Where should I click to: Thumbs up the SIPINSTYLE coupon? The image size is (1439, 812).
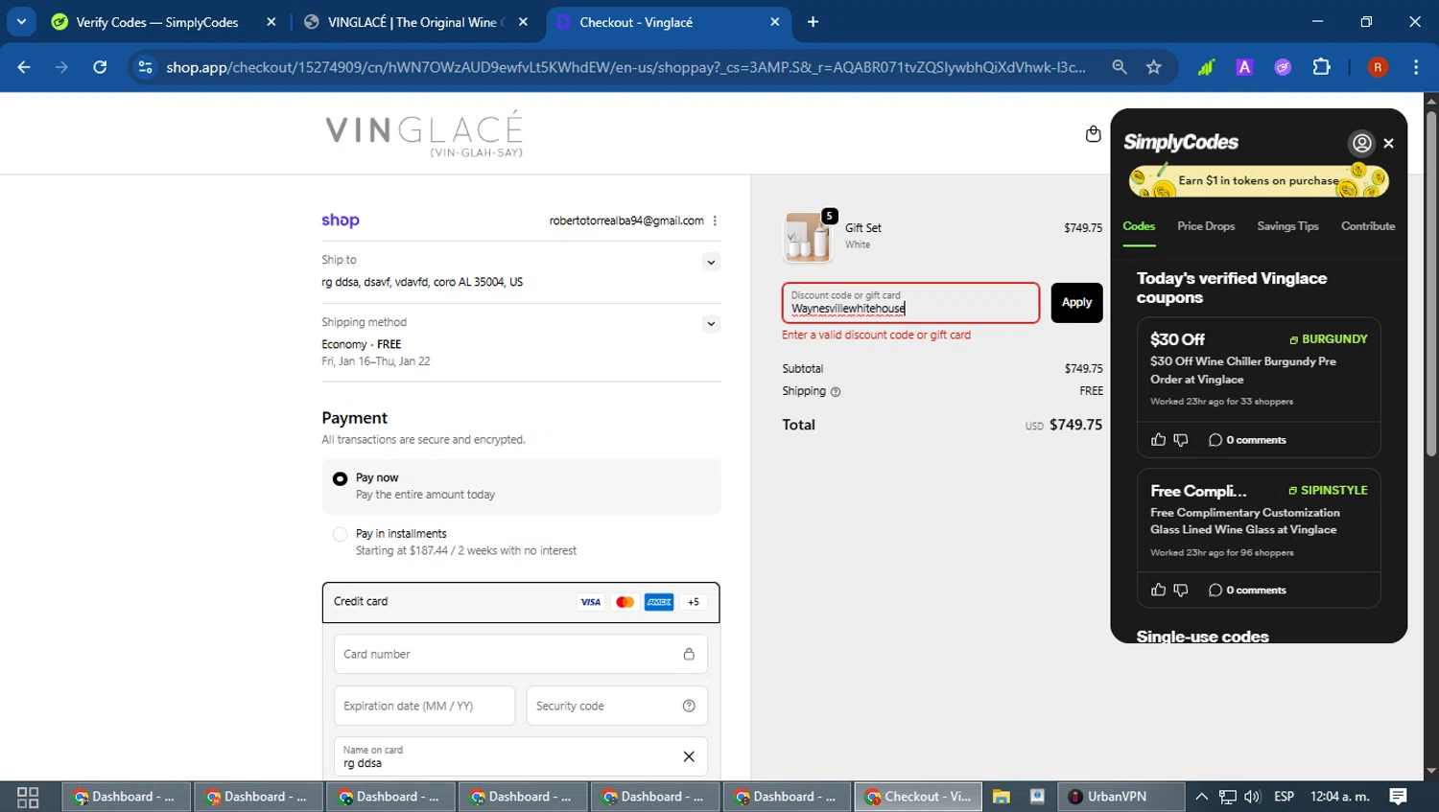point(1158,591)
